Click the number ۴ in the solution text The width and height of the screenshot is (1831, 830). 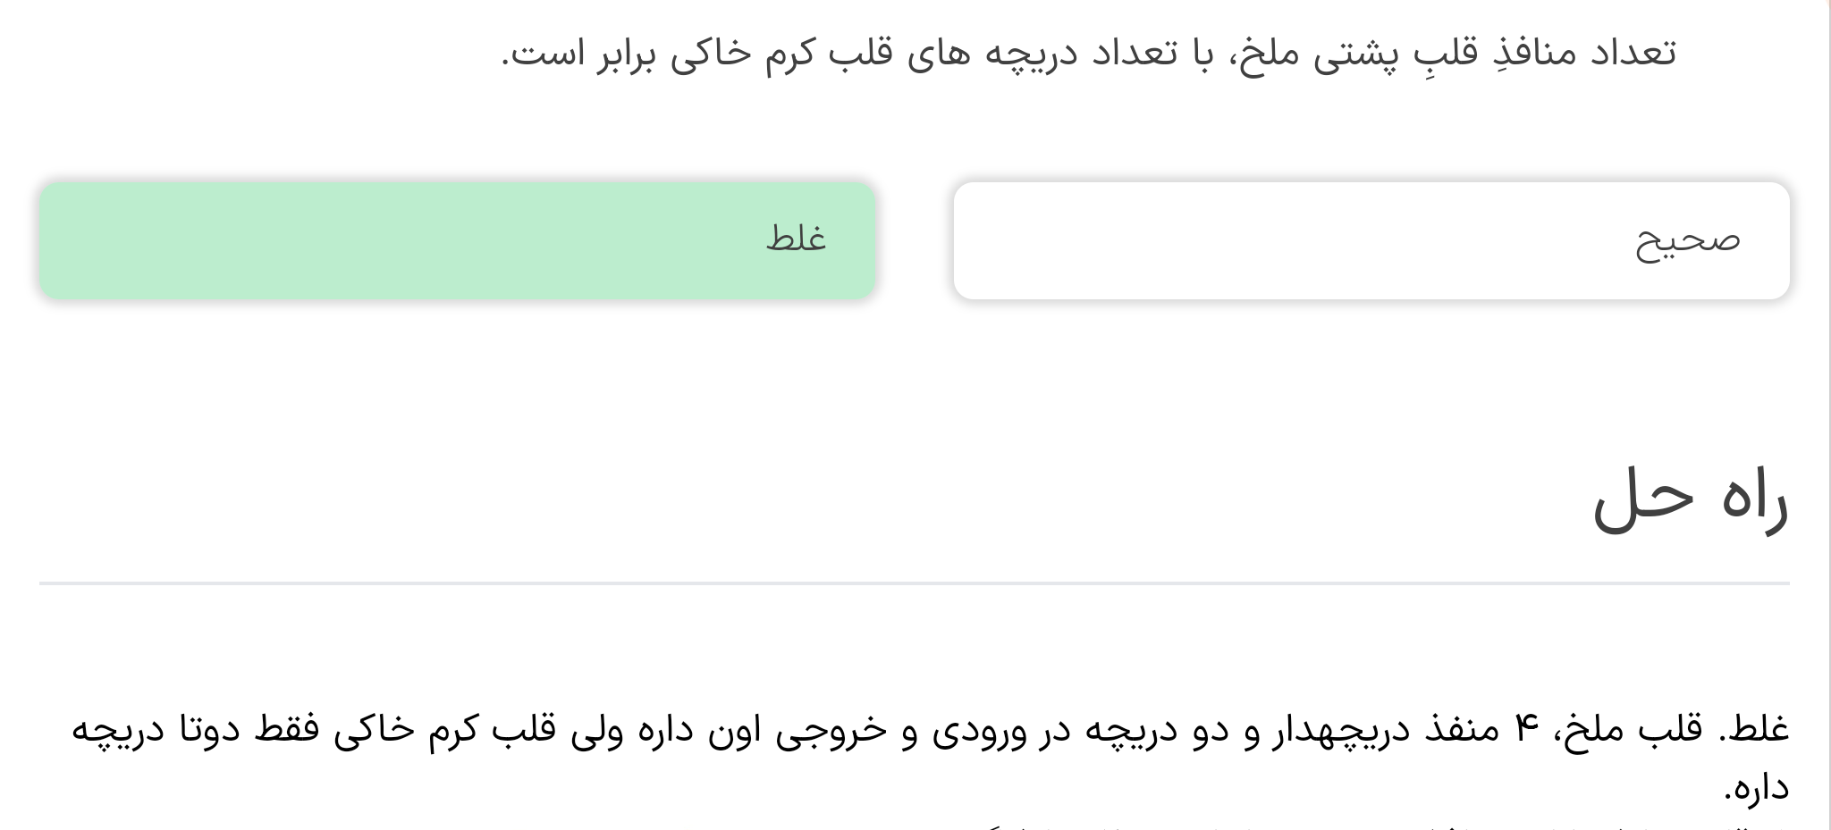1526,730
